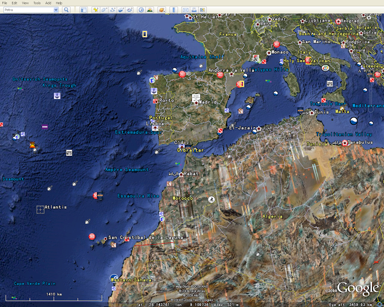Open the Add menu
Viewport: 384px width, 307px height.
(48, 3)
